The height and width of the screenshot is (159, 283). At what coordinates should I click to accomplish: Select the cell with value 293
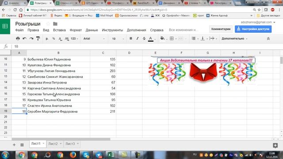(x=103, y=71)
